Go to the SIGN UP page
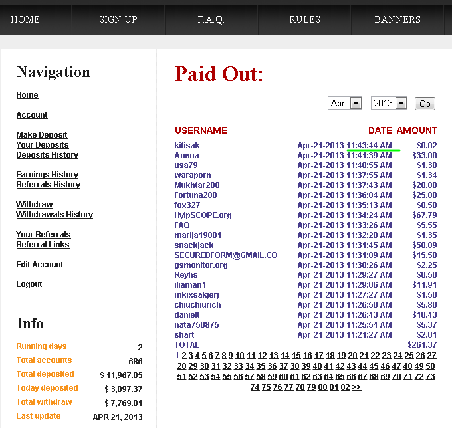 pyautogui.click(x=118, y=19)
